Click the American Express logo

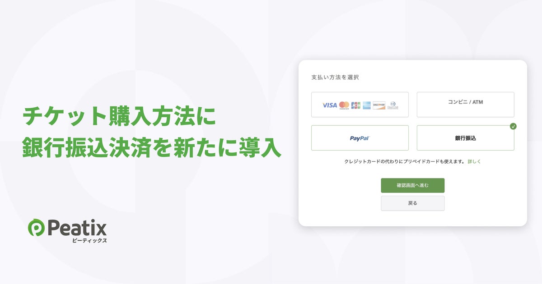[366, 105]
